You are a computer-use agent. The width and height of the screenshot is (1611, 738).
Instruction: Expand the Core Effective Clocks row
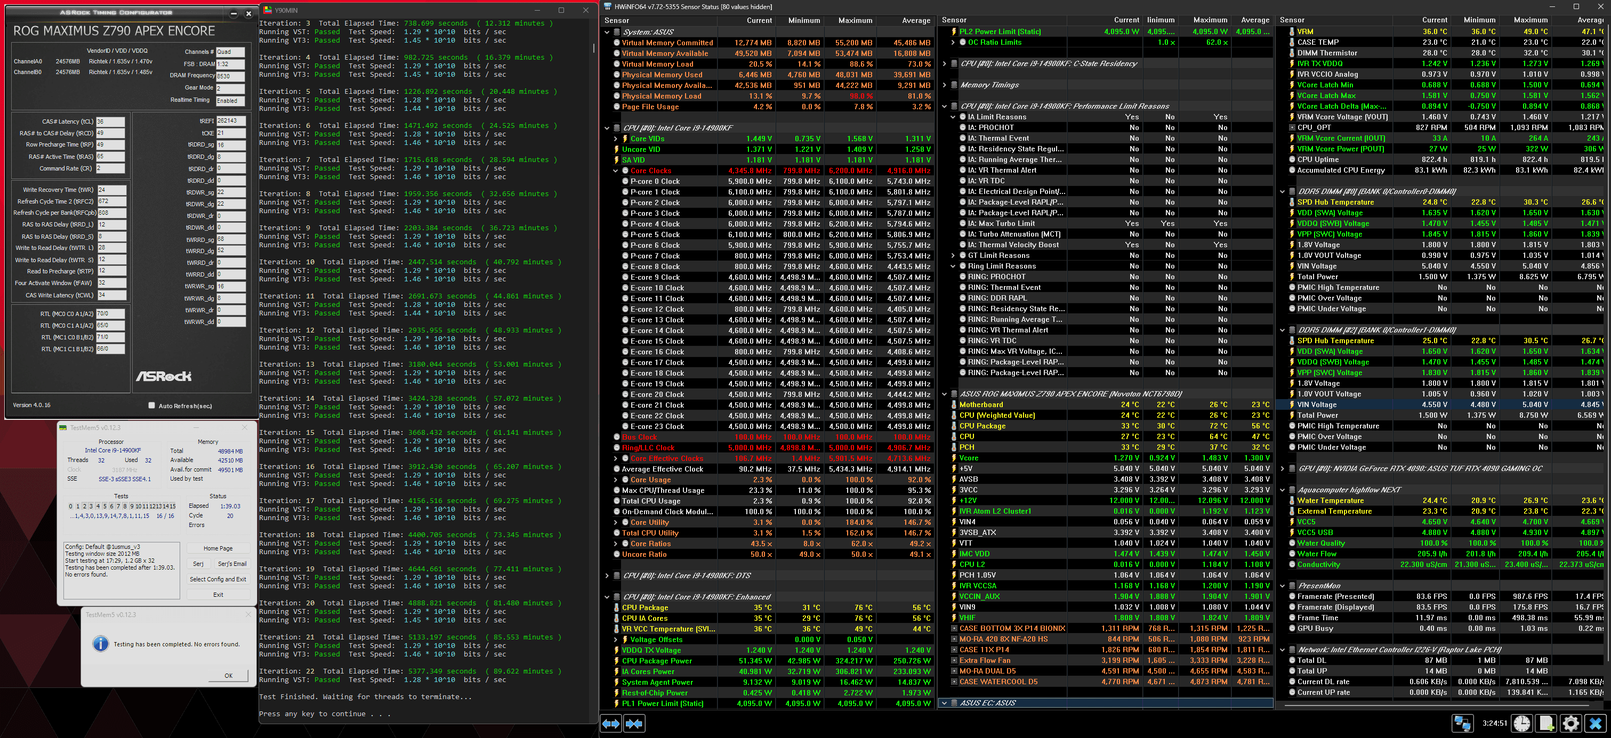pos(615,459)
